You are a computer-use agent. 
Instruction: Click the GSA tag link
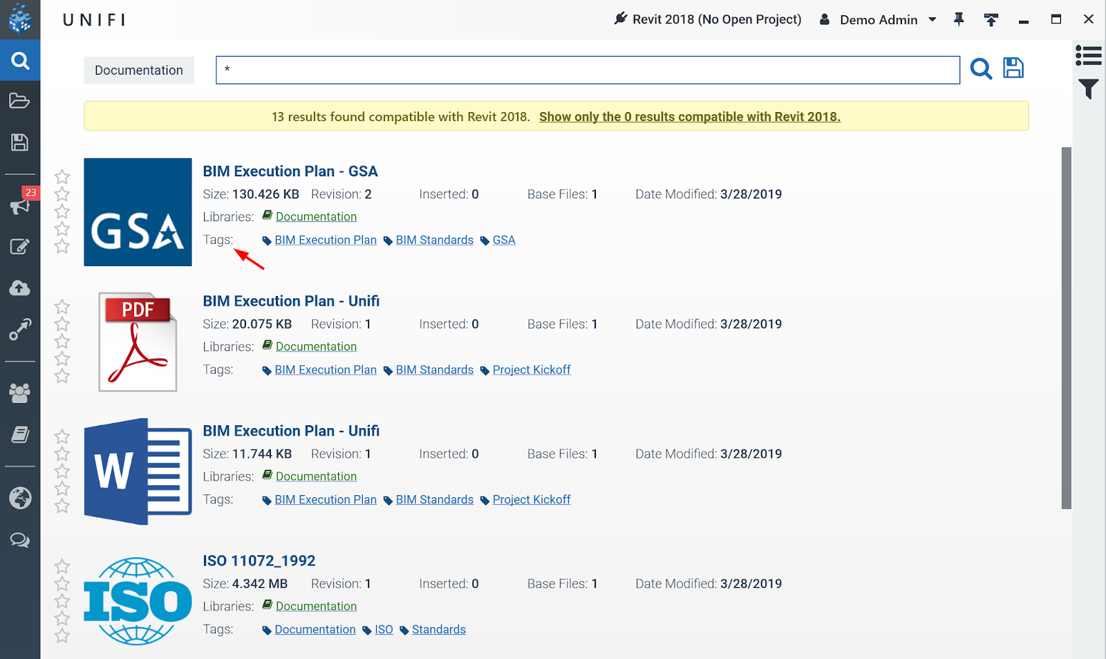click(504, 240)
